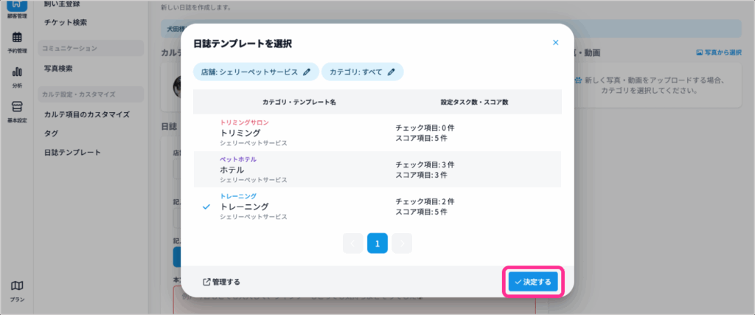
Task: Click pencil icon on カテゴリ filter chip
Action: point(392,72)
